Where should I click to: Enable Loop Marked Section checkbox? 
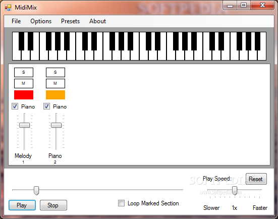121,203
